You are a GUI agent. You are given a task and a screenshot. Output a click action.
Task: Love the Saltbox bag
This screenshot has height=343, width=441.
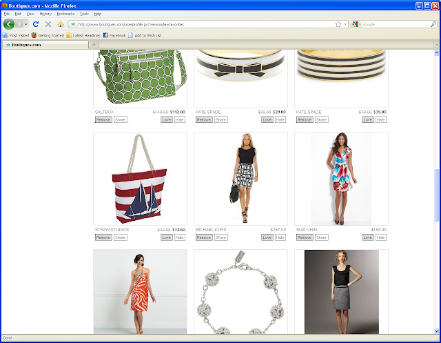click(167, 119)
